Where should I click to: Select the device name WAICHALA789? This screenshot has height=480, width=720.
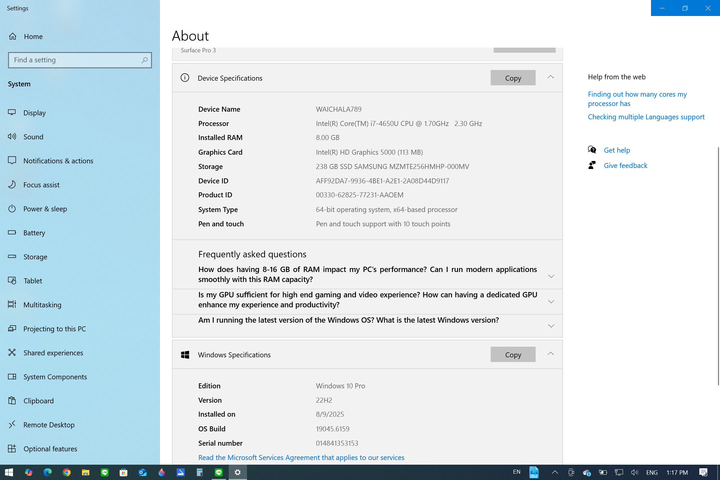339,109
